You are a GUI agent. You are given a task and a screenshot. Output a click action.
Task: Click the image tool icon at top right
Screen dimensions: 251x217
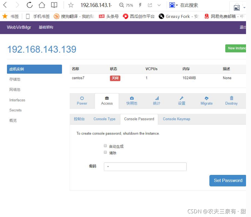pos(237,8)
